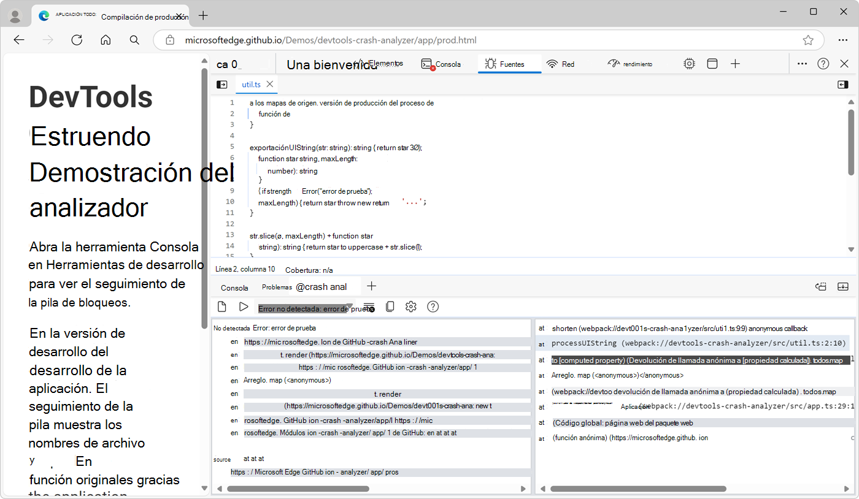Click the Línea 2, columna 10 status text

pos(245,269)
